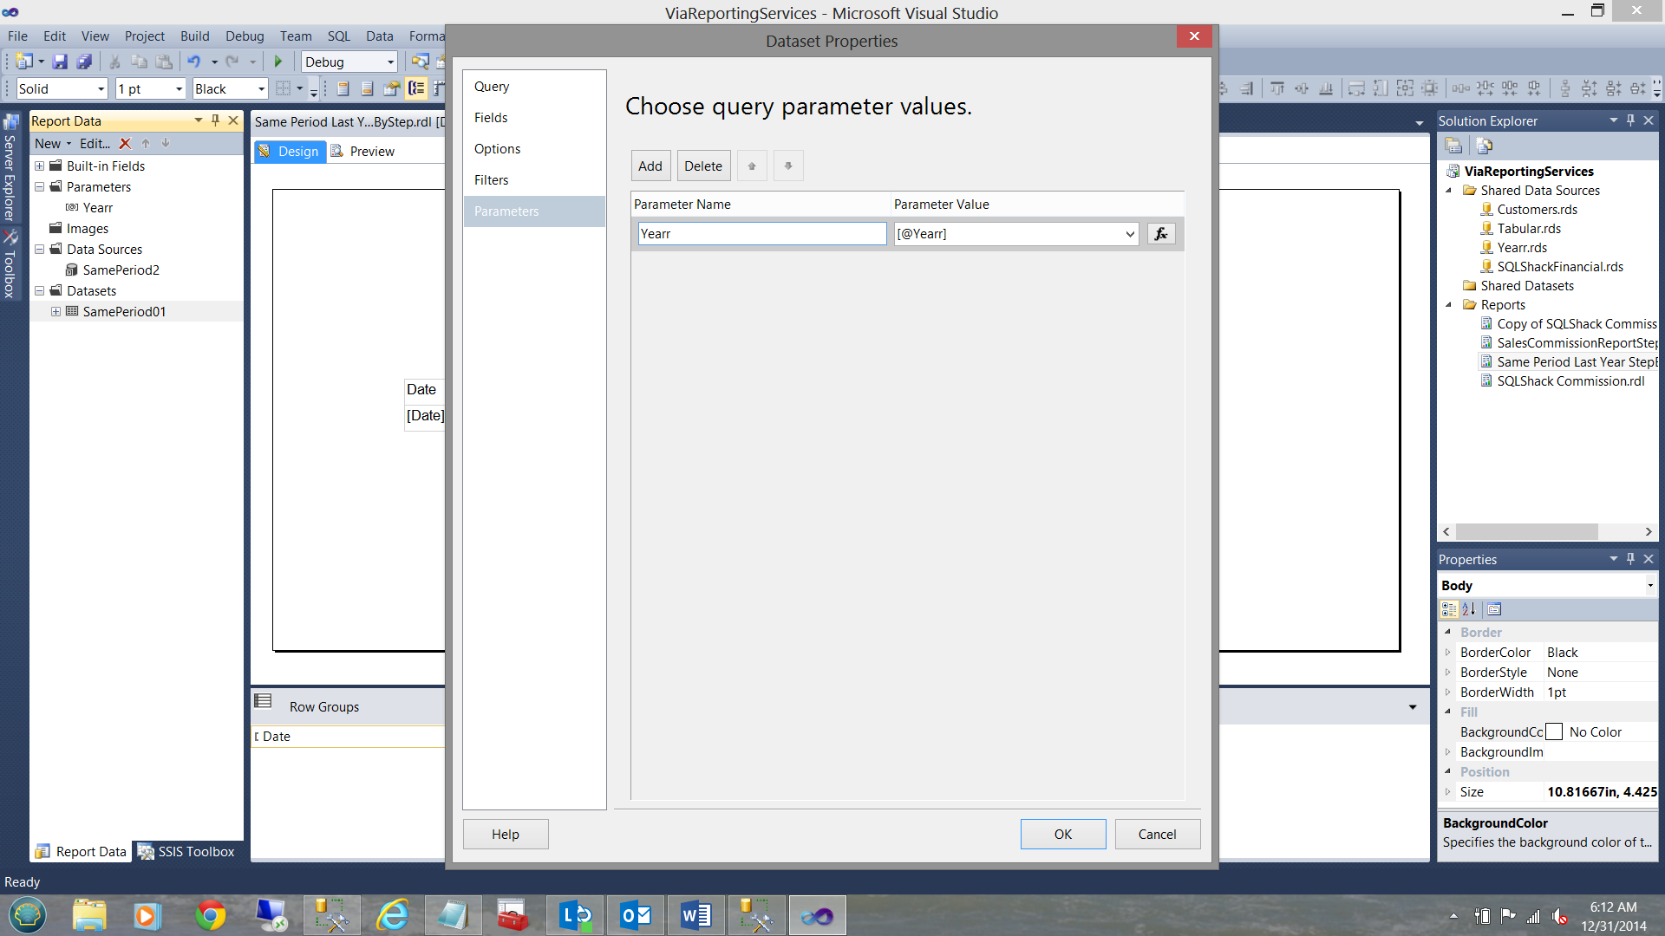Open Chrome from the taskbar
1665x936 pixels.
pyautogui.click(x=210, y=915)
